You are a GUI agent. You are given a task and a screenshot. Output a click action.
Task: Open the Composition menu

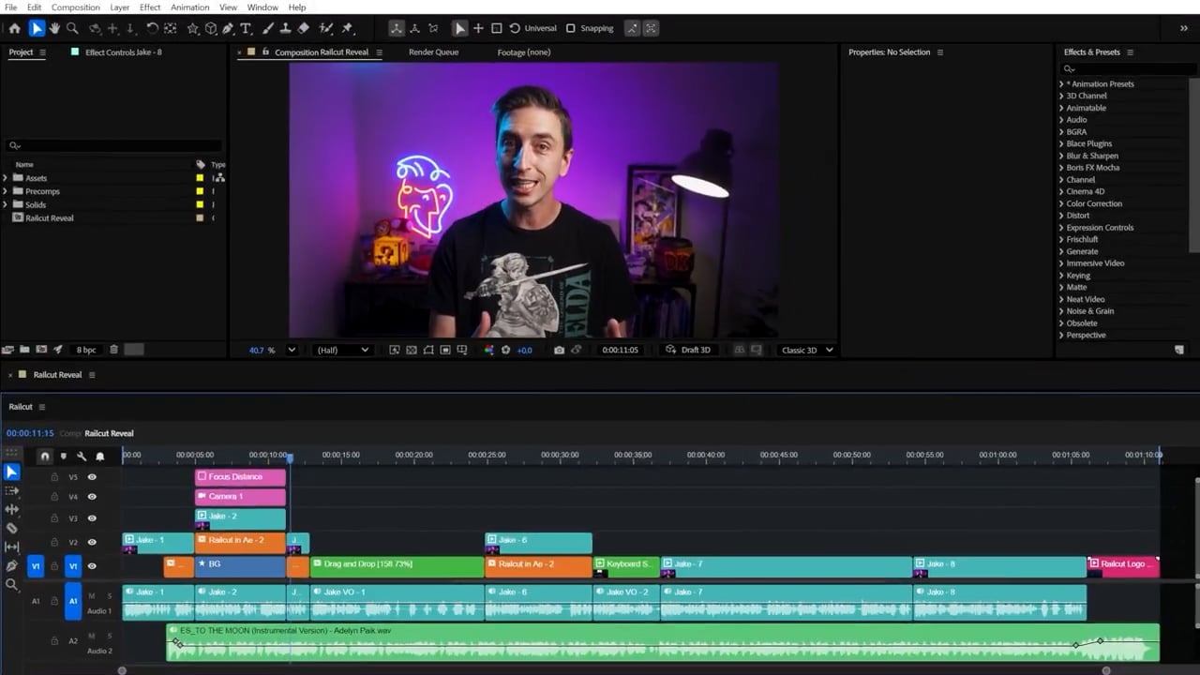pyautogui.click(x=75, y=7)
